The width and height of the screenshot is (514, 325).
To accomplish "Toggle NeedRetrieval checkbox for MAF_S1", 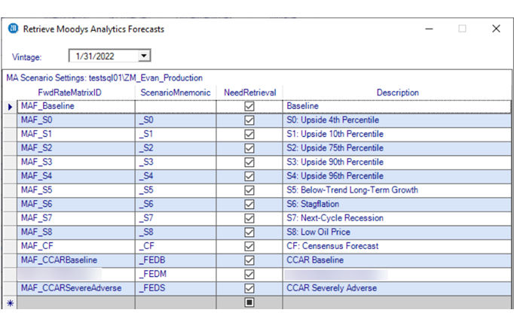I will coord(249,134).
